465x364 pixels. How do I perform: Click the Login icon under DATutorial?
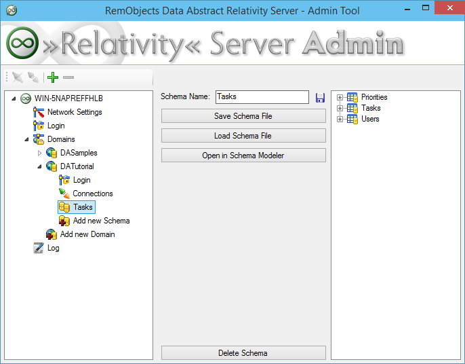tap(64, 180)
